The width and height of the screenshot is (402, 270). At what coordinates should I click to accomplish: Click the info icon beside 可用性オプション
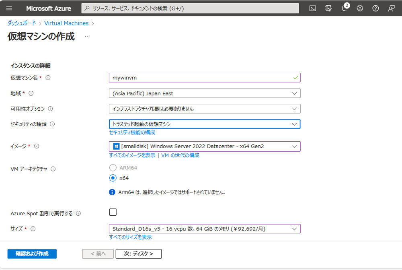point(50,109)
